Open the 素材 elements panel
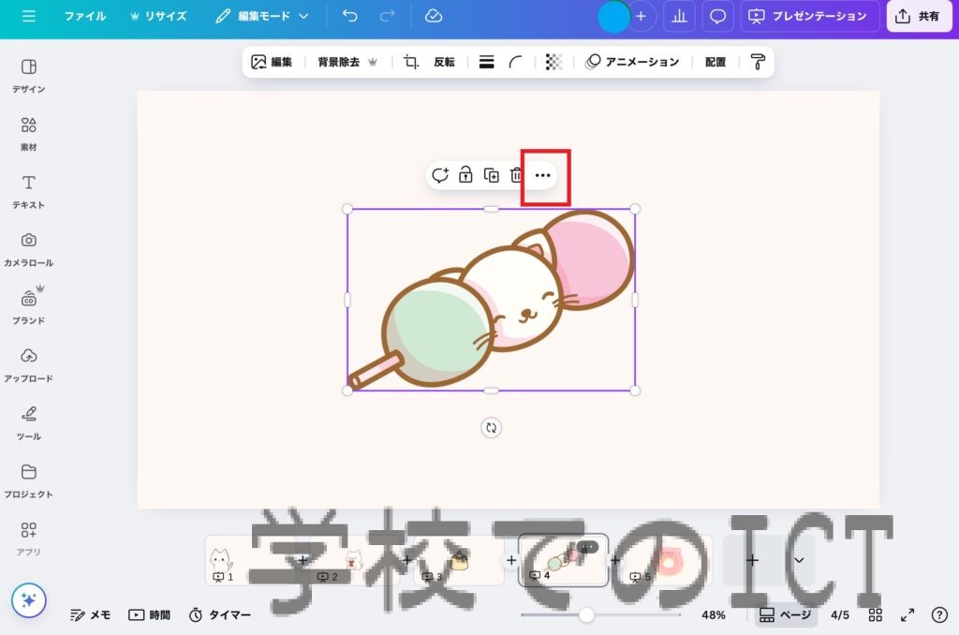The height and width of the screenshot is (635, 959). [29, 133]
